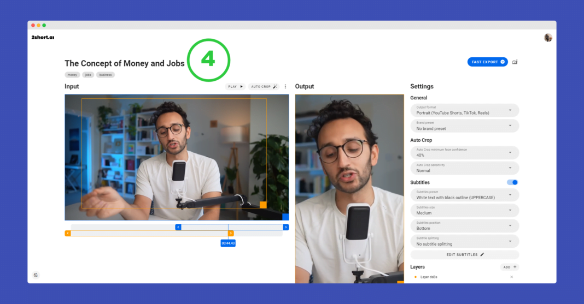Screen dimensions: 584x304
Task: Play the input video
Action: point(235,87)
